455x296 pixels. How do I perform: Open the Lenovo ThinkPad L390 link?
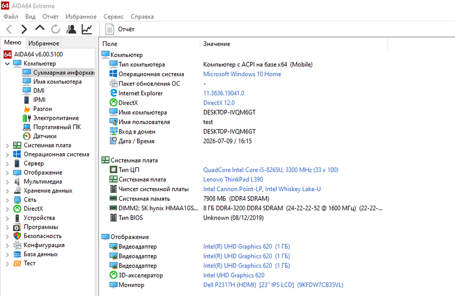233,179
